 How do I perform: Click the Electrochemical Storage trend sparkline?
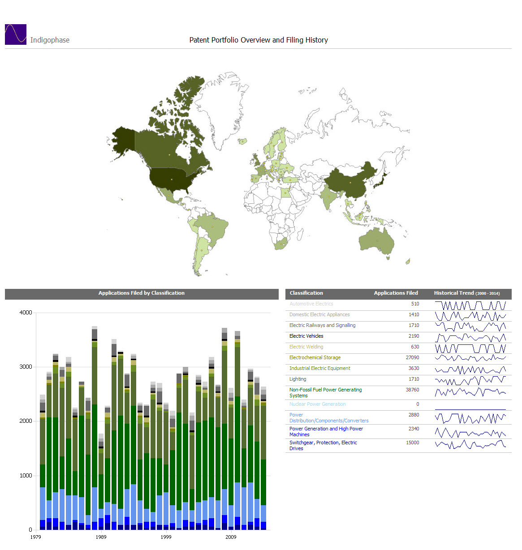point(470,358)
